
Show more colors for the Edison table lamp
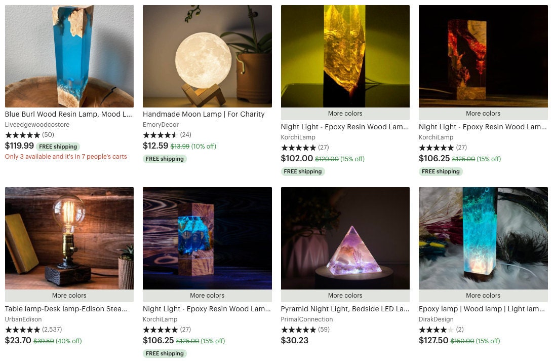point(69,296)
